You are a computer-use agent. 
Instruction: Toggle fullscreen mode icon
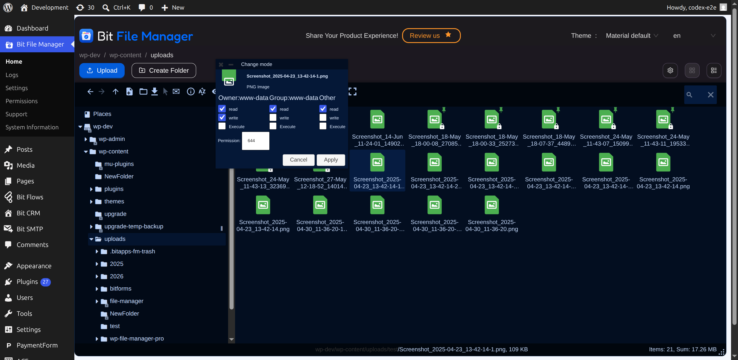click(x=352, y=92)
